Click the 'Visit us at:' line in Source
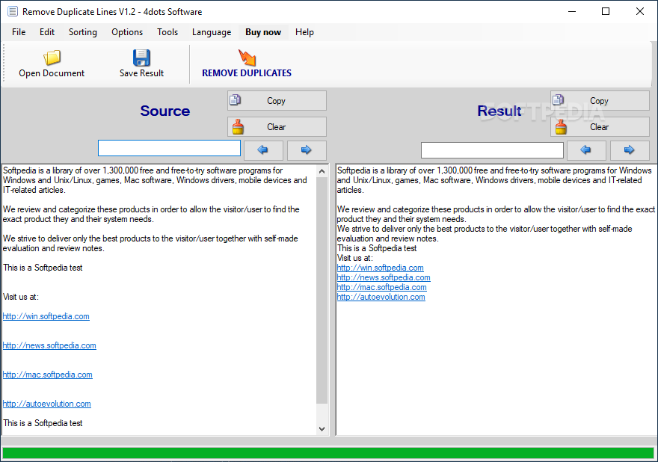Image resolution: width=658 pixels, height=462 pixels. [21, 297]
